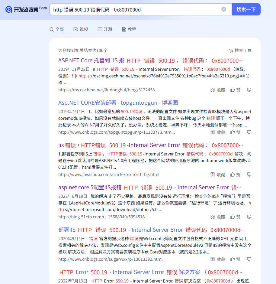Image resolution: width=276 pixels, height=284 pixels.
Task: Dislike the sugarwxx cnblogs result
Action: coord(249,260)
